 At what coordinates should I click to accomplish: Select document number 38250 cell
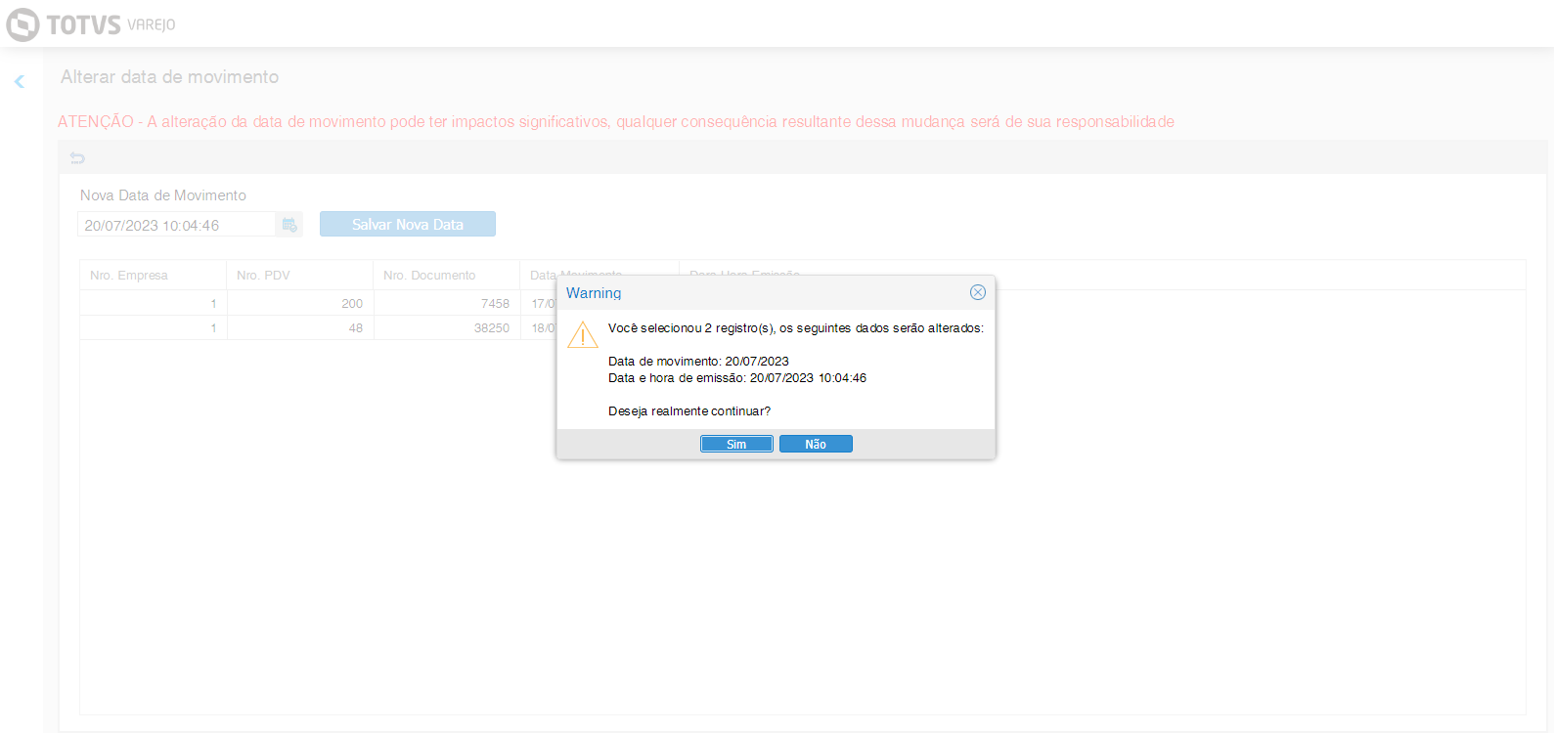point(446,327)
